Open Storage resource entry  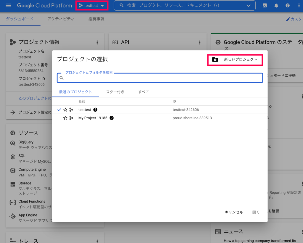pos(25,183)
